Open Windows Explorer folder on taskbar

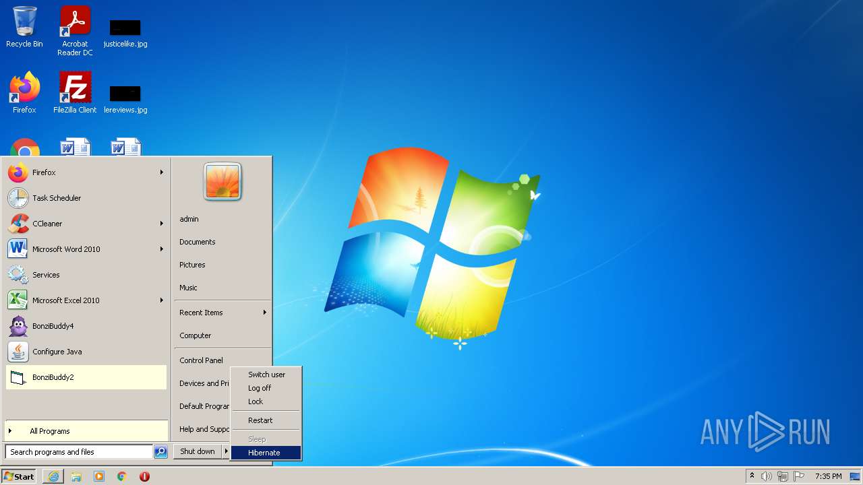(76, 476)
